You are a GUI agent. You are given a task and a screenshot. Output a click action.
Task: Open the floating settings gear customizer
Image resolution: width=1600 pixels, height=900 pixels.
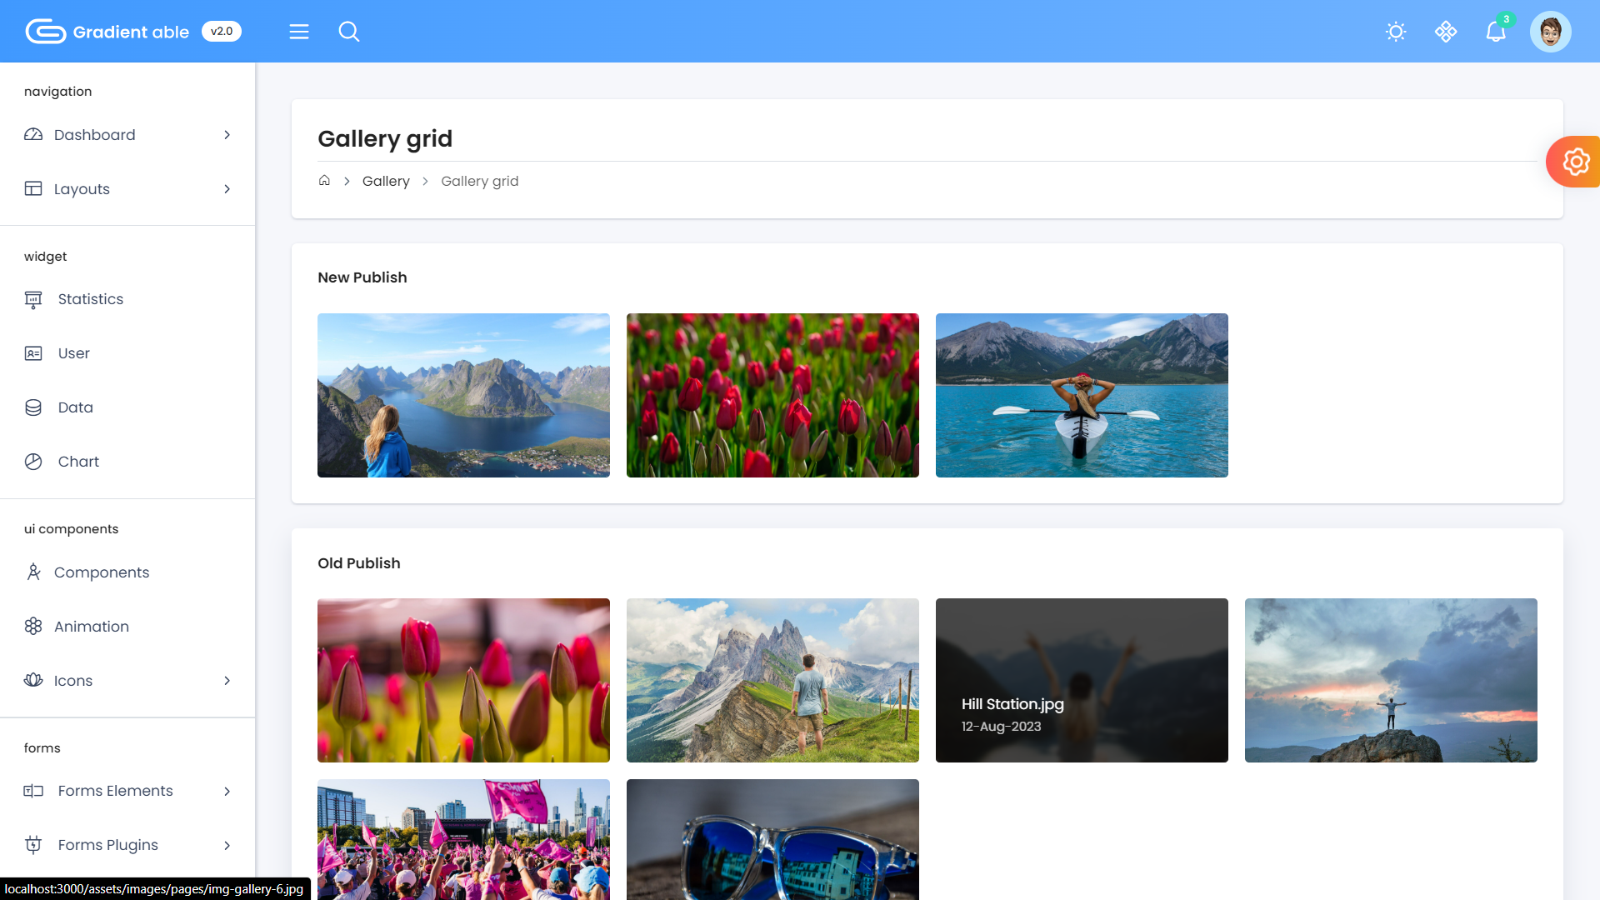pyautogui.click(x=1576, y=161)
